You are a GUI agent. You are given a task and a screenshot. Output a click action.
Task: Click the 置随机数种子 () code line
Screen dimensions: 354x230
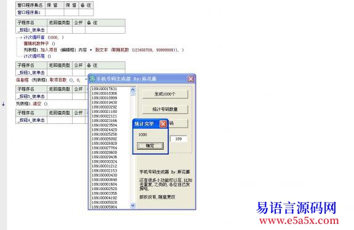39,44
